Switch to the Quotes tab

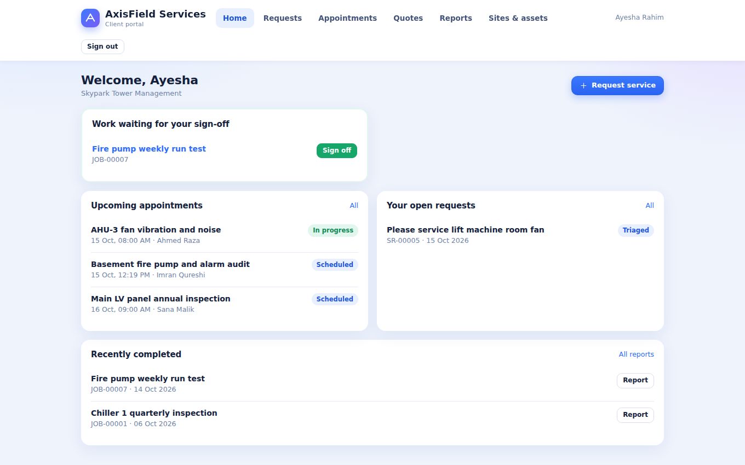click(x=408, y=18)
